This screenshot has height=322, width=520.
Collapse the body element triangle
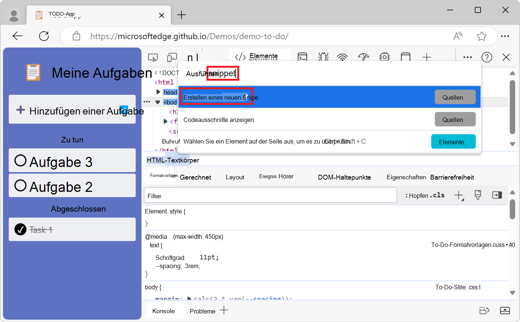tap(157, 102)
